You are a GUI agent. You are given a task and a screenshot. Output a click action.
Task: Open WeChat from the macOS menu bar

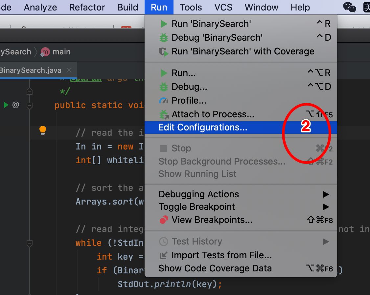click(x=349, y=7)
